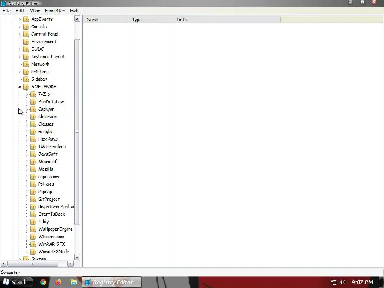Image resolution: width=384 pixels, height=288 pixels.
Task: Open the Favorites menu
Action: tap(55, 11)
